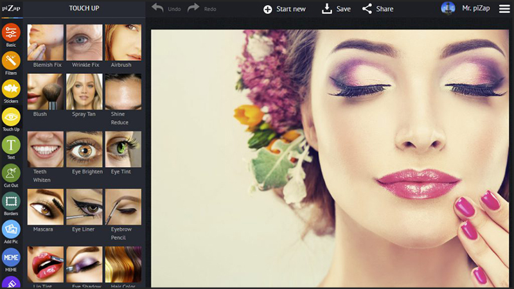514x289 pixels.
Task: Open the Filters panel
Action: 11,61
